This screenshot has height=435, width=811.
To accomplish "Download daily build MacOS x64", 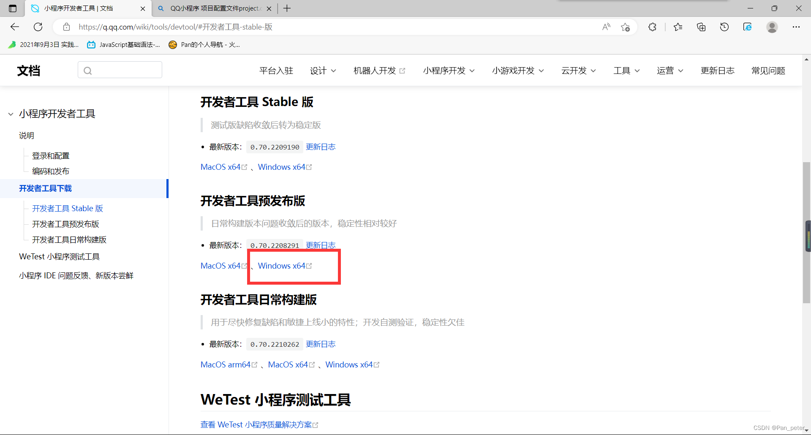I will 291,365.
